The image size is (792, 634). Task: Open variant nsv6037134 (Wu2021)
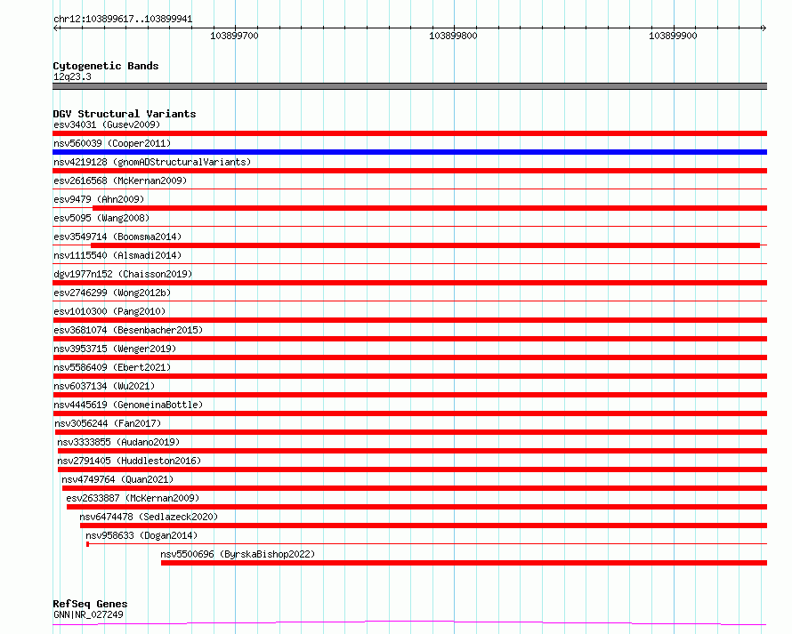click(x=104, y=386)
